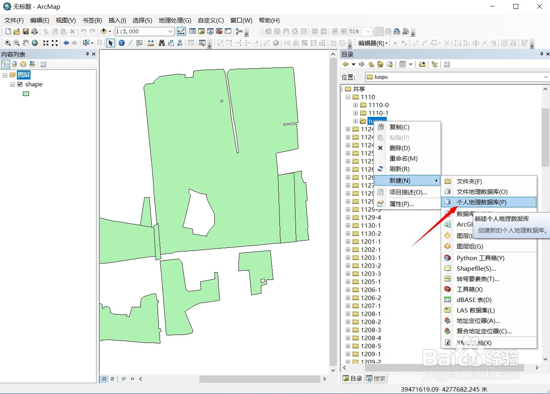Click 属性(P)... in the context menu

(408, 204)
